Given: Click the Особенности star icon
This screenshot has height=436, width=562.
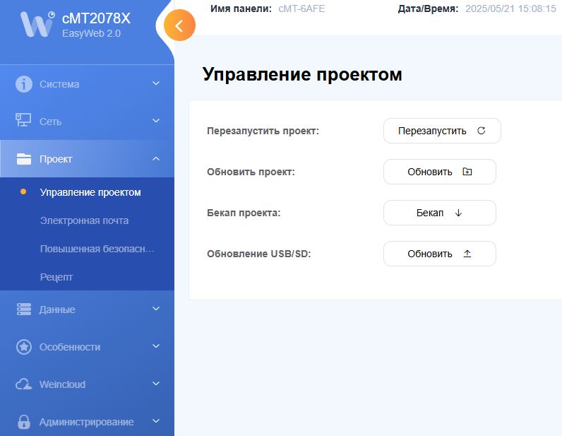Looking at the screenshot, I should coord(24,347).
